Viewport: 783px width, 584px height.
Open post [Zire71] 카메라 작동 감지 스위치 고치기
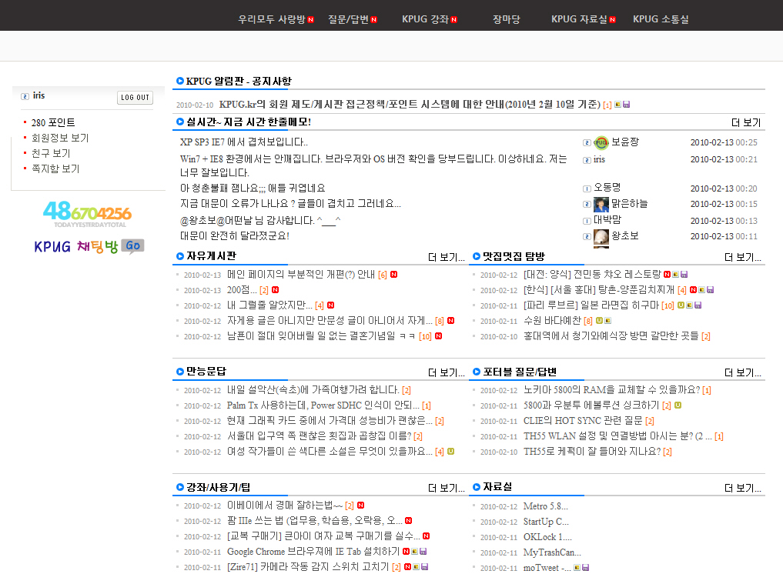pyautogui.click(x=308, y=567)
